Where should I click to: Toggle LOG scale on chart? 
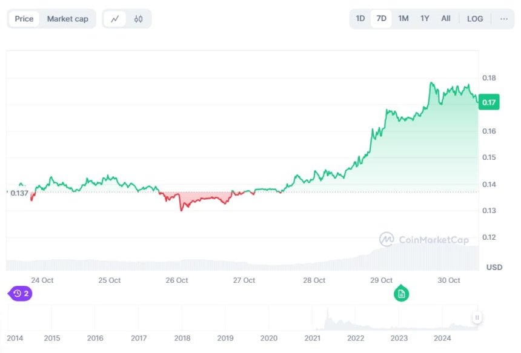coord(475,19)
